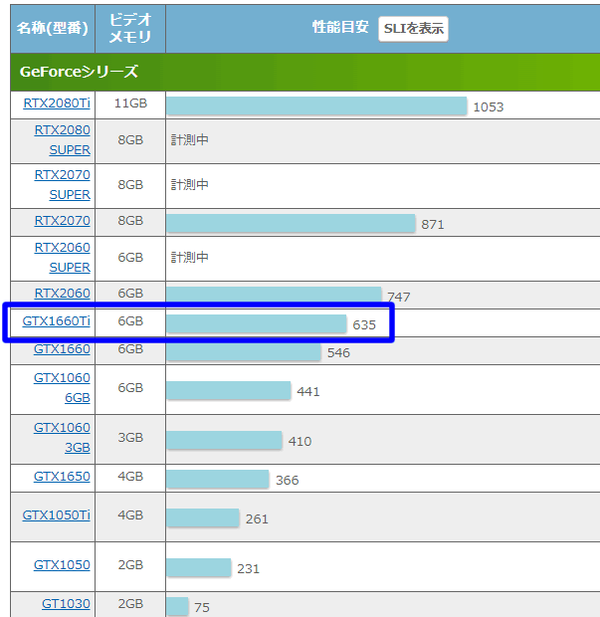
Task: Click 計測中 in the RTX2070 SUPER row
Action: pyautogui.click(x=190, y=184)
